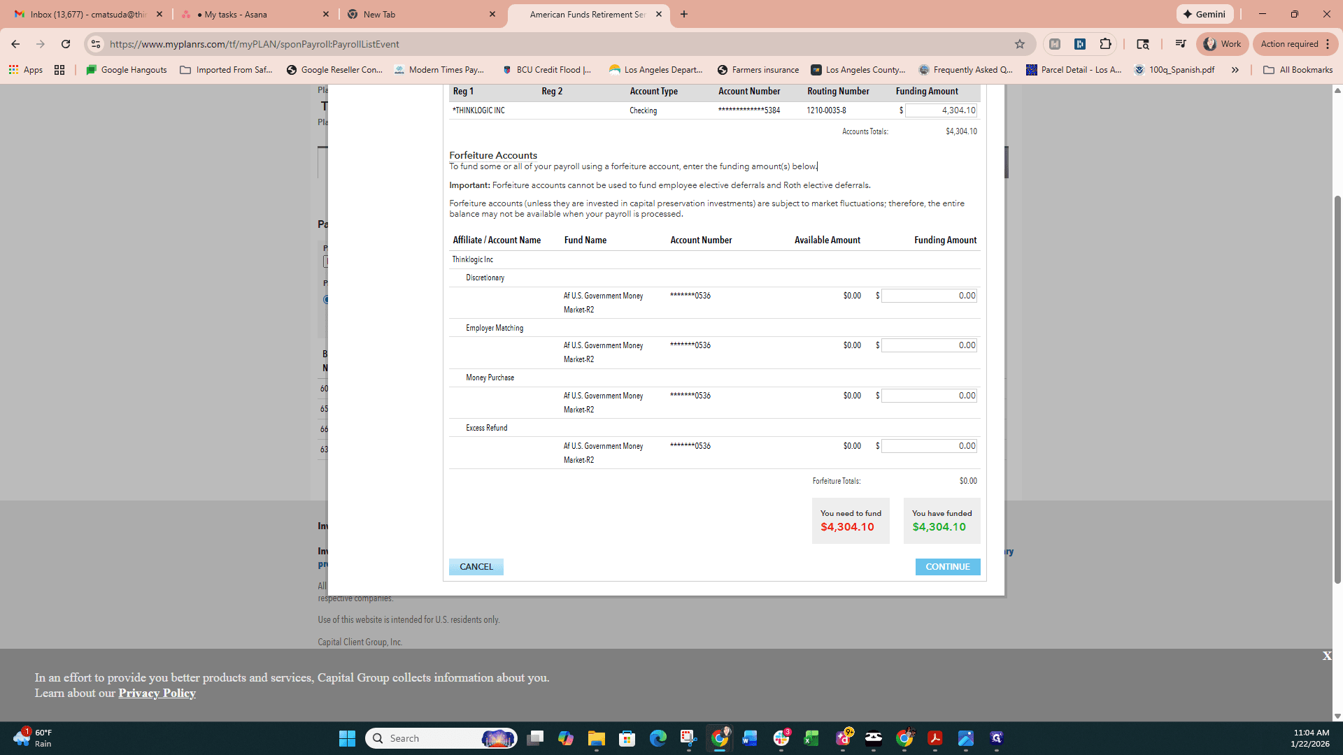The width and height of the screenshot is (1343, 755).
Task: Open Microsoft Store from the taskbar
Action: pos(627,738)
